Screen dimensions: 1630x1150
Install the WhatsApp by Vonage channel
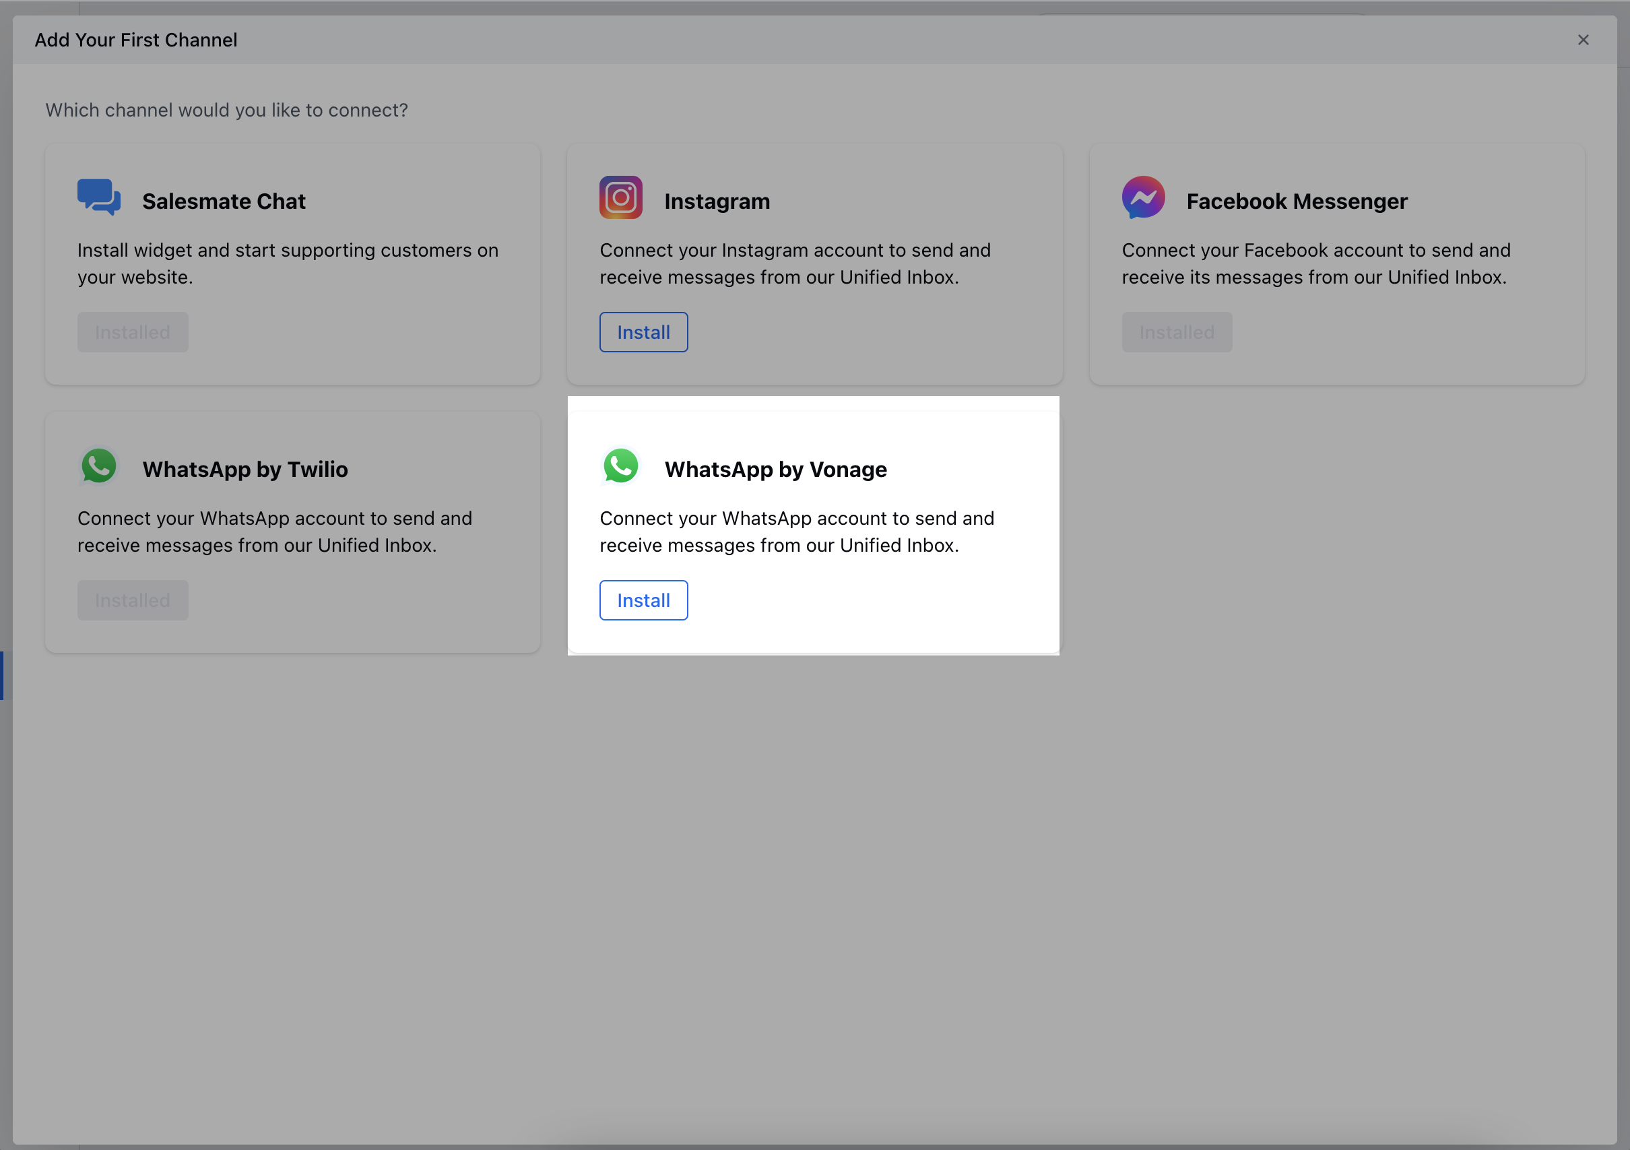pos(643,600)
